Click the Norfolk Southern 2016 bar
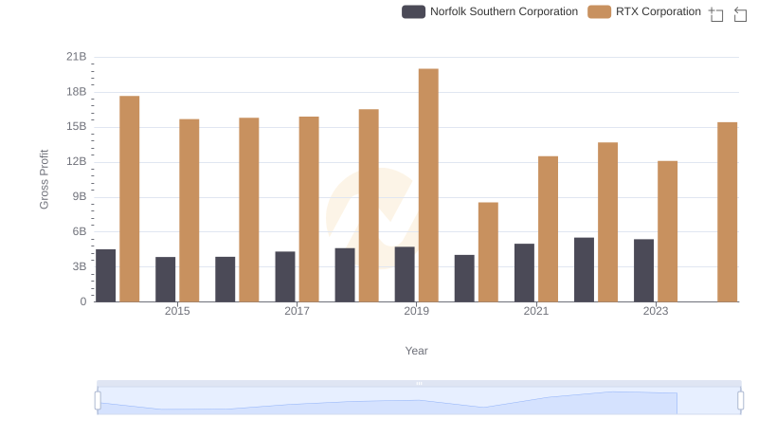The height and width of the screenshot is (437, 758). point(226,280)
